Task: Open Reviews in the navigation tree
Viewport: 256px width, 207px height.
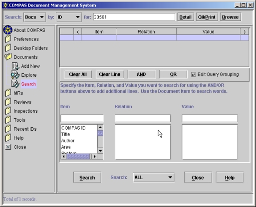Action: [x=22, y=102]
